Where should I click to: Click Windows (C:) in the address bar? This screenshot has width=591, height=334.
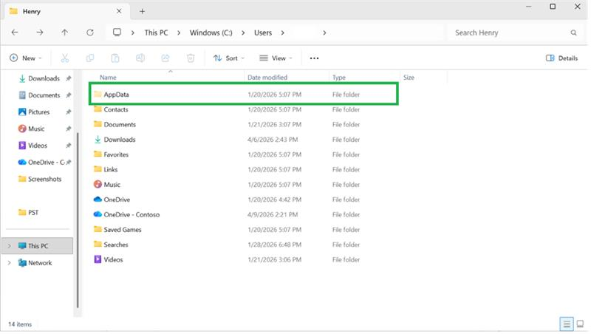(x=211, y=33)
